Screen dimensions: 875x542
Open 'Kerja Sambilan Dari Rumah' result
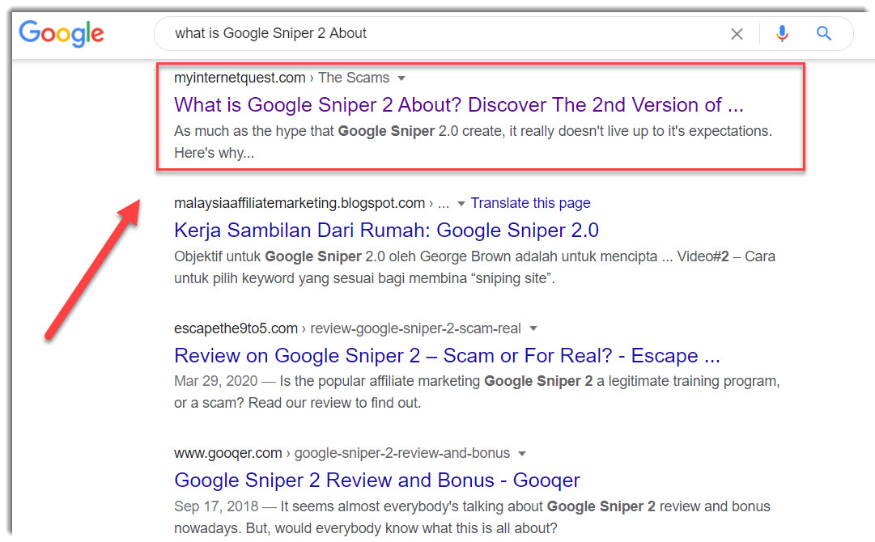[x=386, y=230]
